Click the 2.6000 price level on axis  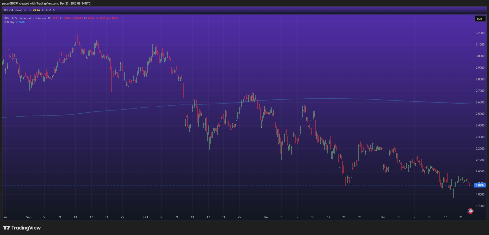point(479,102)
